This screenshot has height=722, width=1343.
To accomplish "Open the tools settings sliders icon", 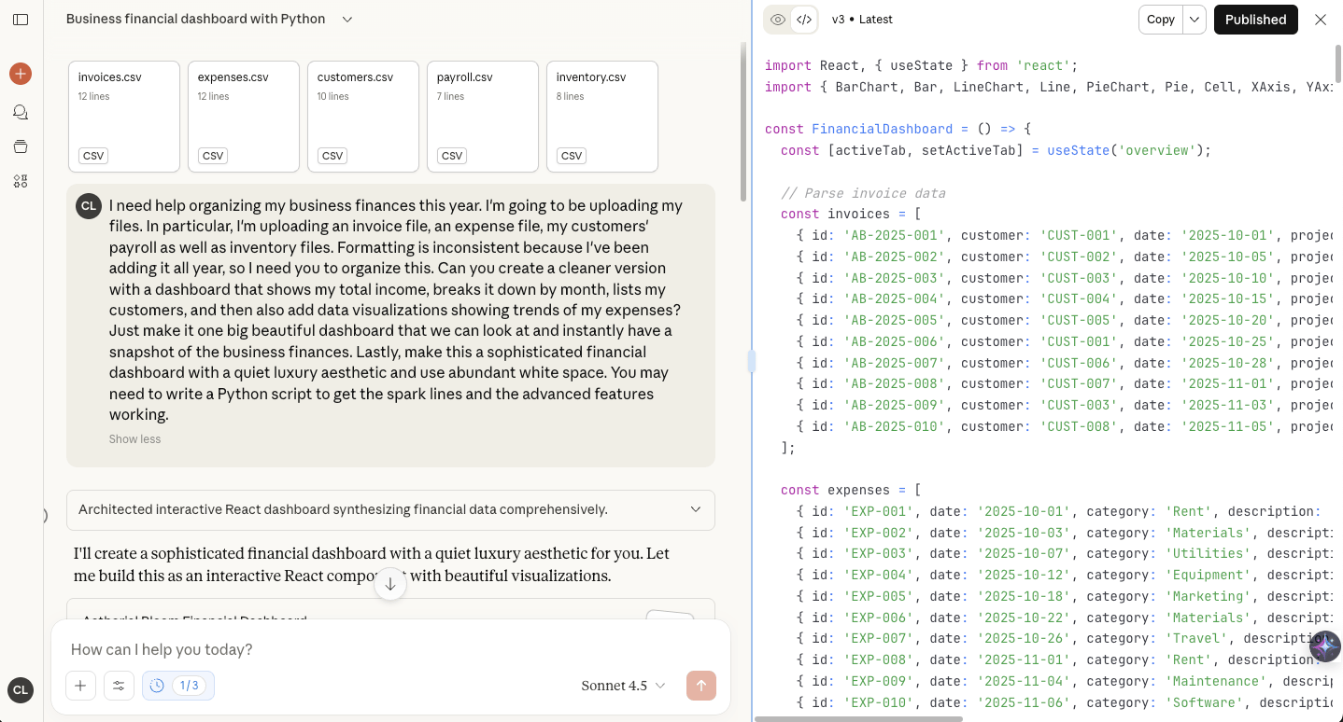I will (x=119, y=686).
